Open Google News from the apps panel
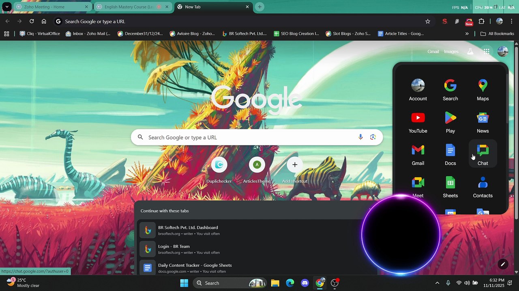 pos(483,122)
